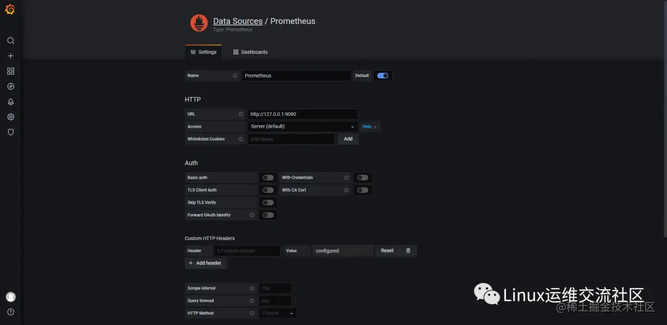The image size is (667, 325).
Task: Open the Alerting bell icon
Action: click(x=11, y=102)
